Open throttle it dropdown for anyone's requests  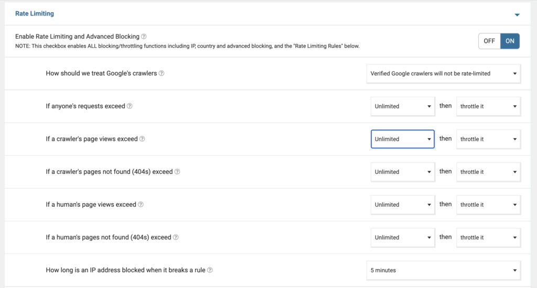488,106
